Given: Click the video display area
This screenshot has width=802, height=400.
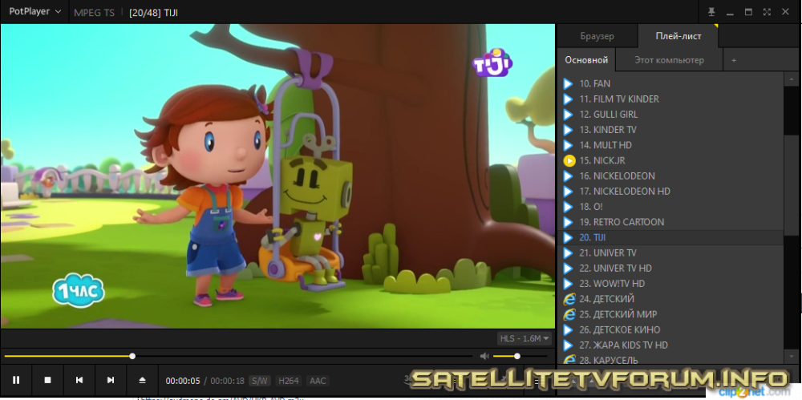Looking at the screenshot, I should coord(277,176).
